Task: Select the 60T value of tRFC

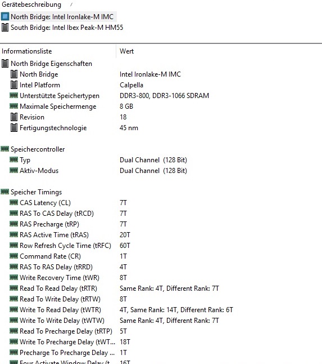Action: [125, 245]
